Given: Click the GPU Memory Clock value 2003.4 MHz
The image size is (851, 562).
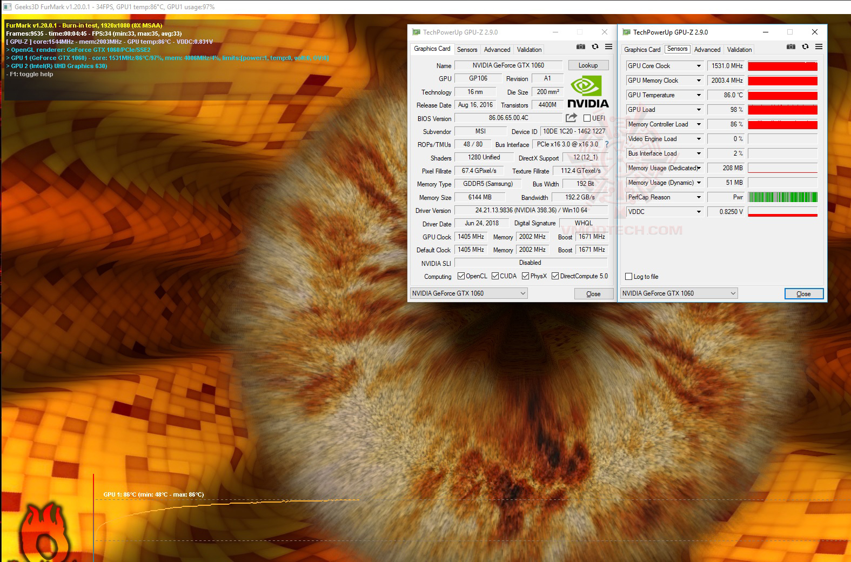Looking at the screenshot, I should (x=726, y=81).
